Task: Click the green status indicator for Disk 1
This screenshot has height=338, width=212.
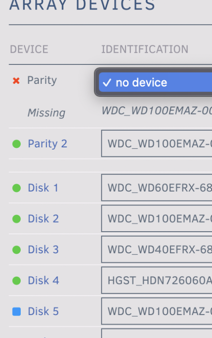Action: [17, 188]
